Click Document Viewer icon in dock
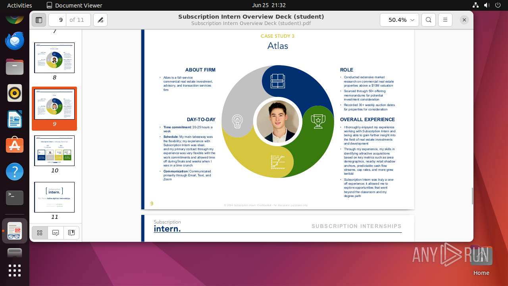The height and width of the screenshot is (286, 508). click(15, 231)
